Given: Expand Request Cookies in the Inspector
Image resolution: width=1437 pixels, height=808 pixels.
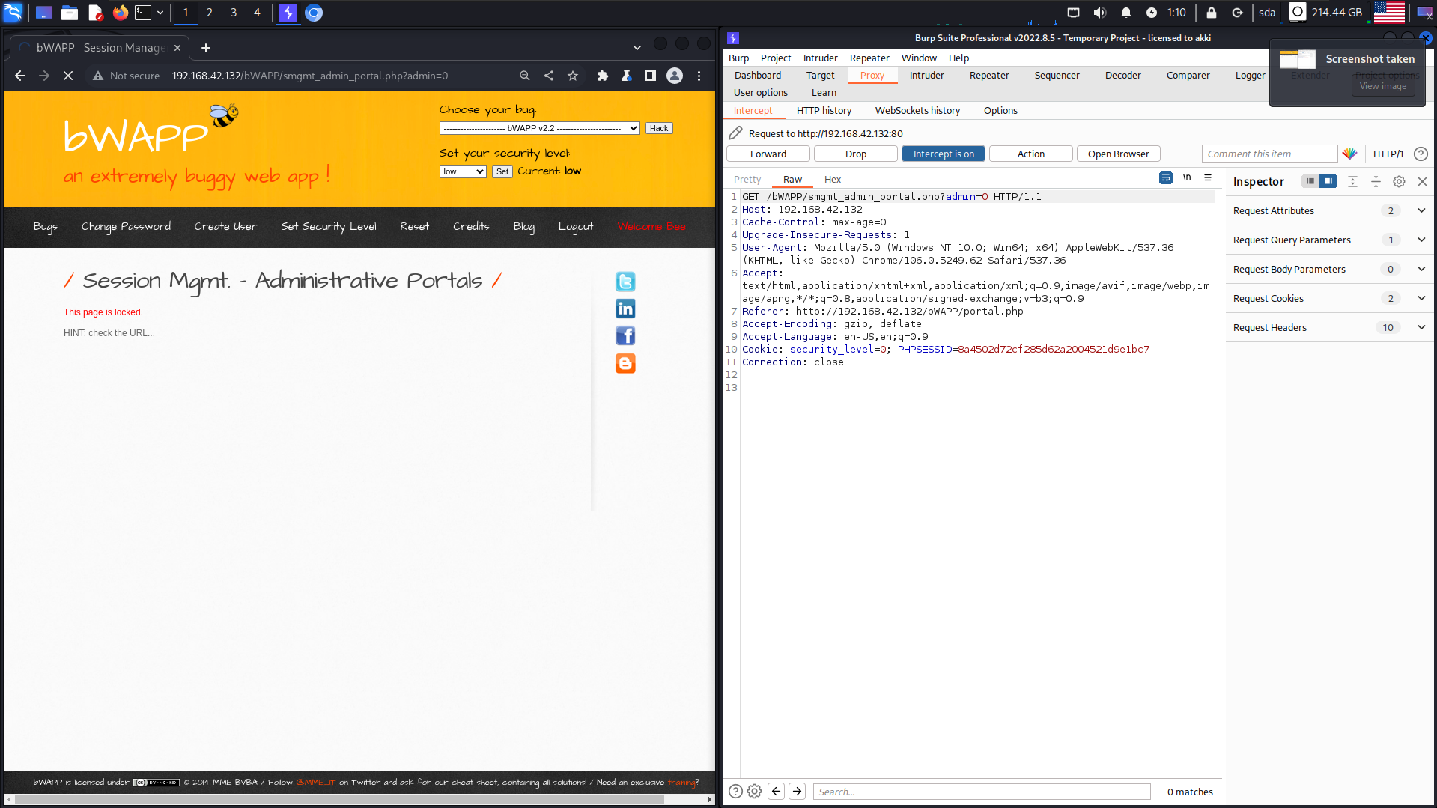Looking at the screenshot, I should pyautogui.click(x=1421, y=298).
